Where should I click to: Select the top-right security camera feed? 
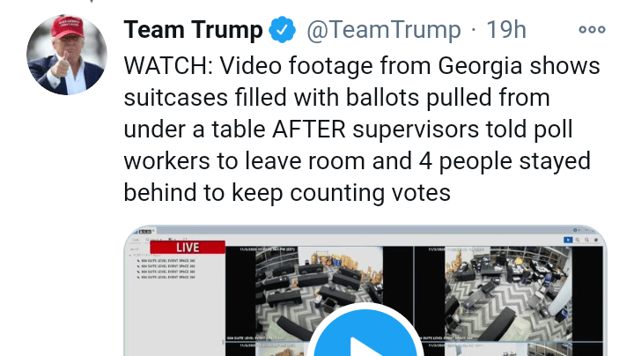509,293
